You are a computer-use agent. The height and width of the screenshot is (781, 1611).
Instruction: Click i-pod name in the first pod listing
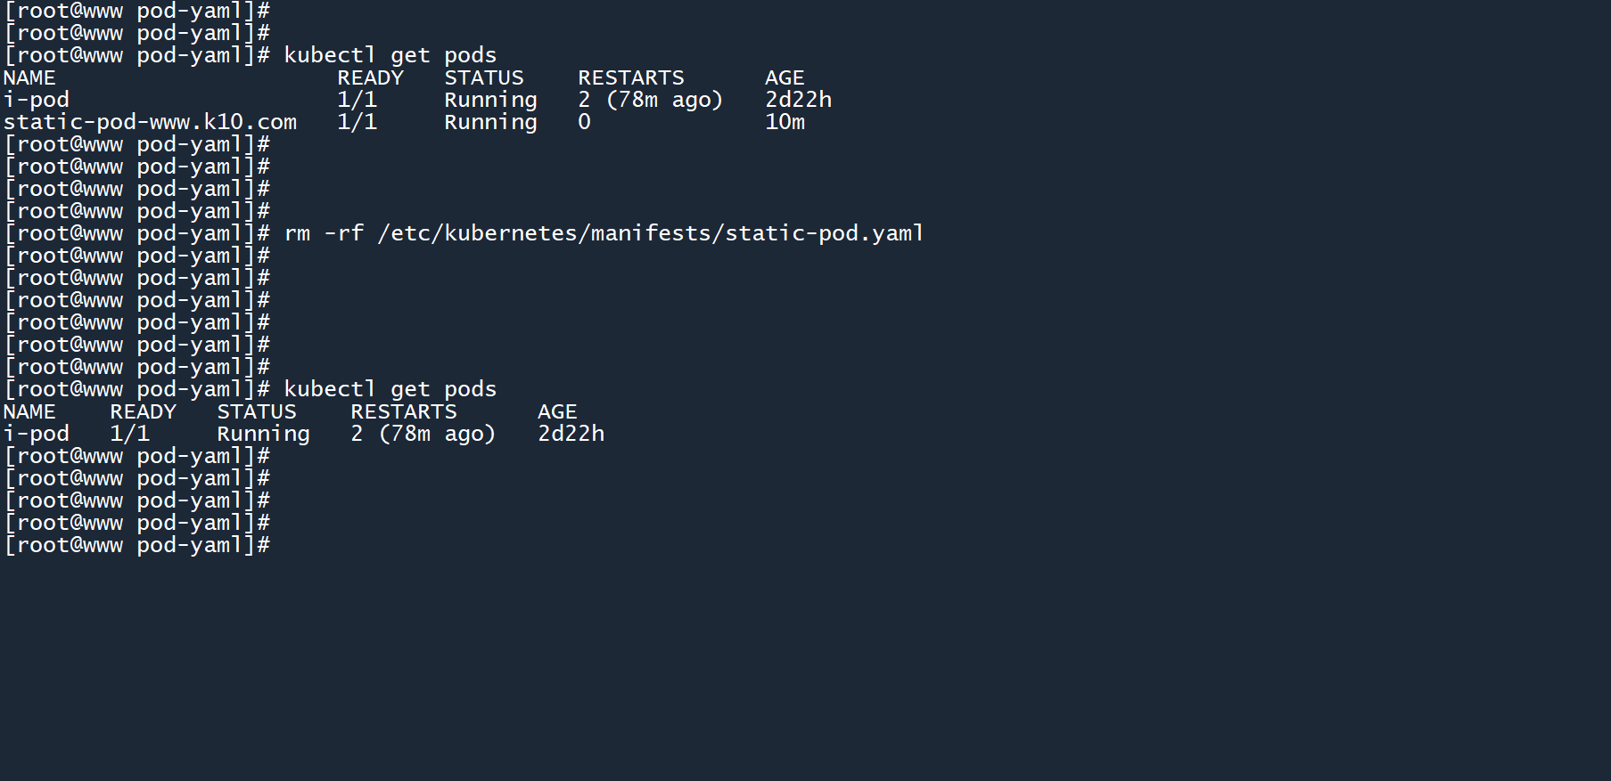click(37, 100)
